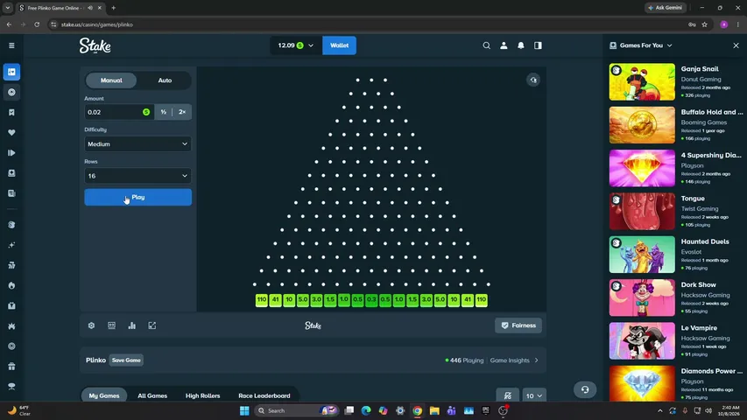Viewport: 747px width, 420px height.
Task: Select the Race Leaderboard tab
Action: (x=264, y=395)
